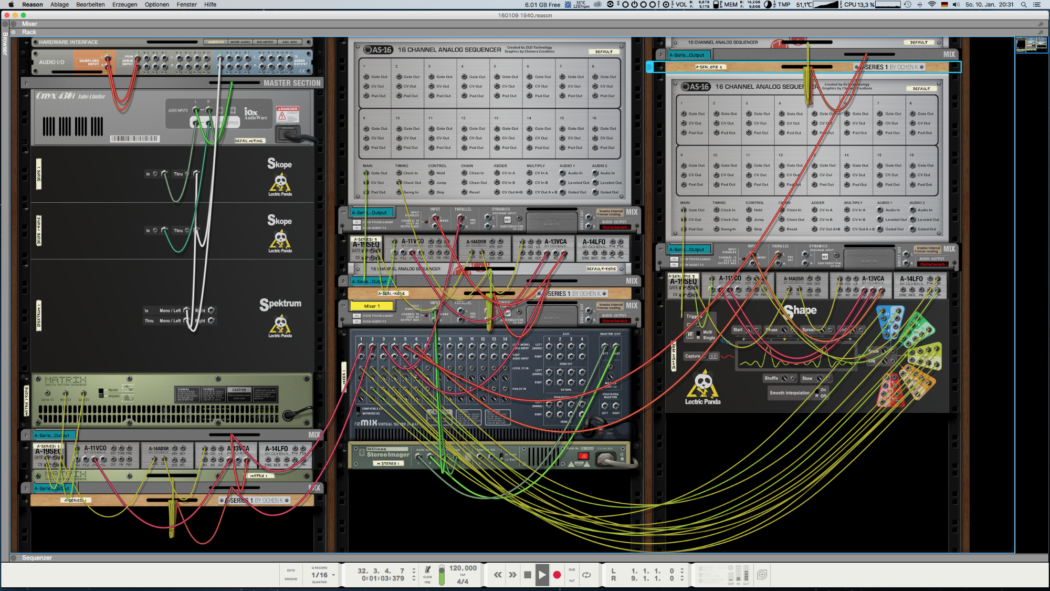The height and width of the screenshot is (591, 1050).
Task: Toggle the Pre count-in option
Action: point(427,582)
